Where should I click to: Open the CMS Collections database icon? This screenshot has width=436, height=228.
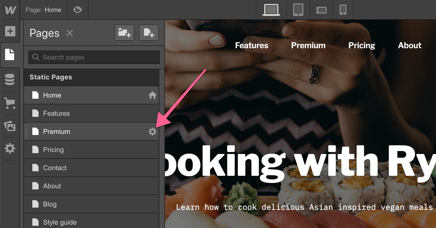click(x=10, y=79)
